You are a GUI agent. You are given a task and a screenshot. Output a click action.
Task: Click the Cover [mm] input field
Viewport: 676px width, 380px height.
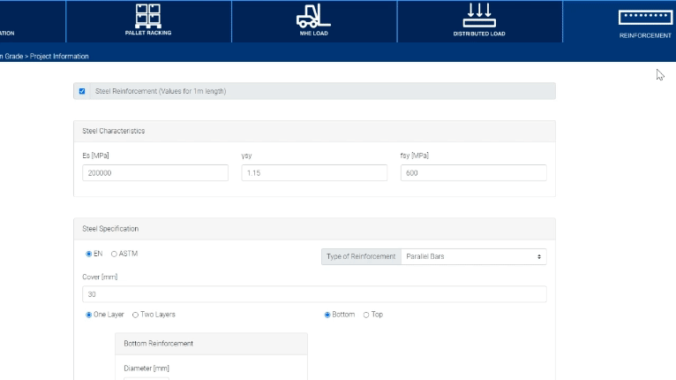coord(314,294)
